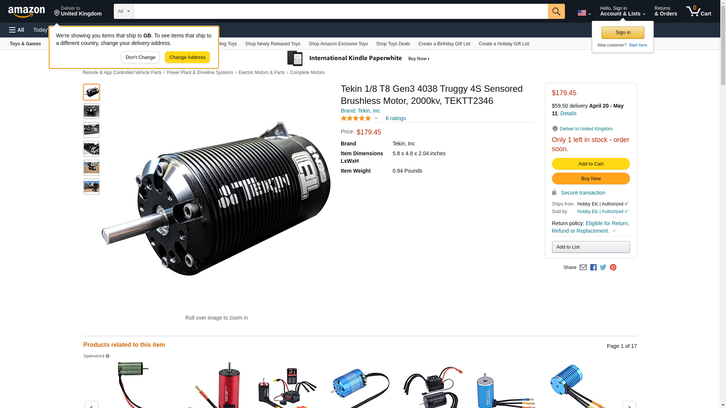Share the product on Pinterest
This screenshot has width=726, height=408.
[613, 267]
